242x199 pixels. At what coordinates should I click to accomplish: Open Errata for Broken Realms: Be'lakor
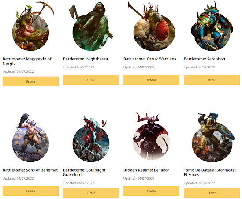151,191
